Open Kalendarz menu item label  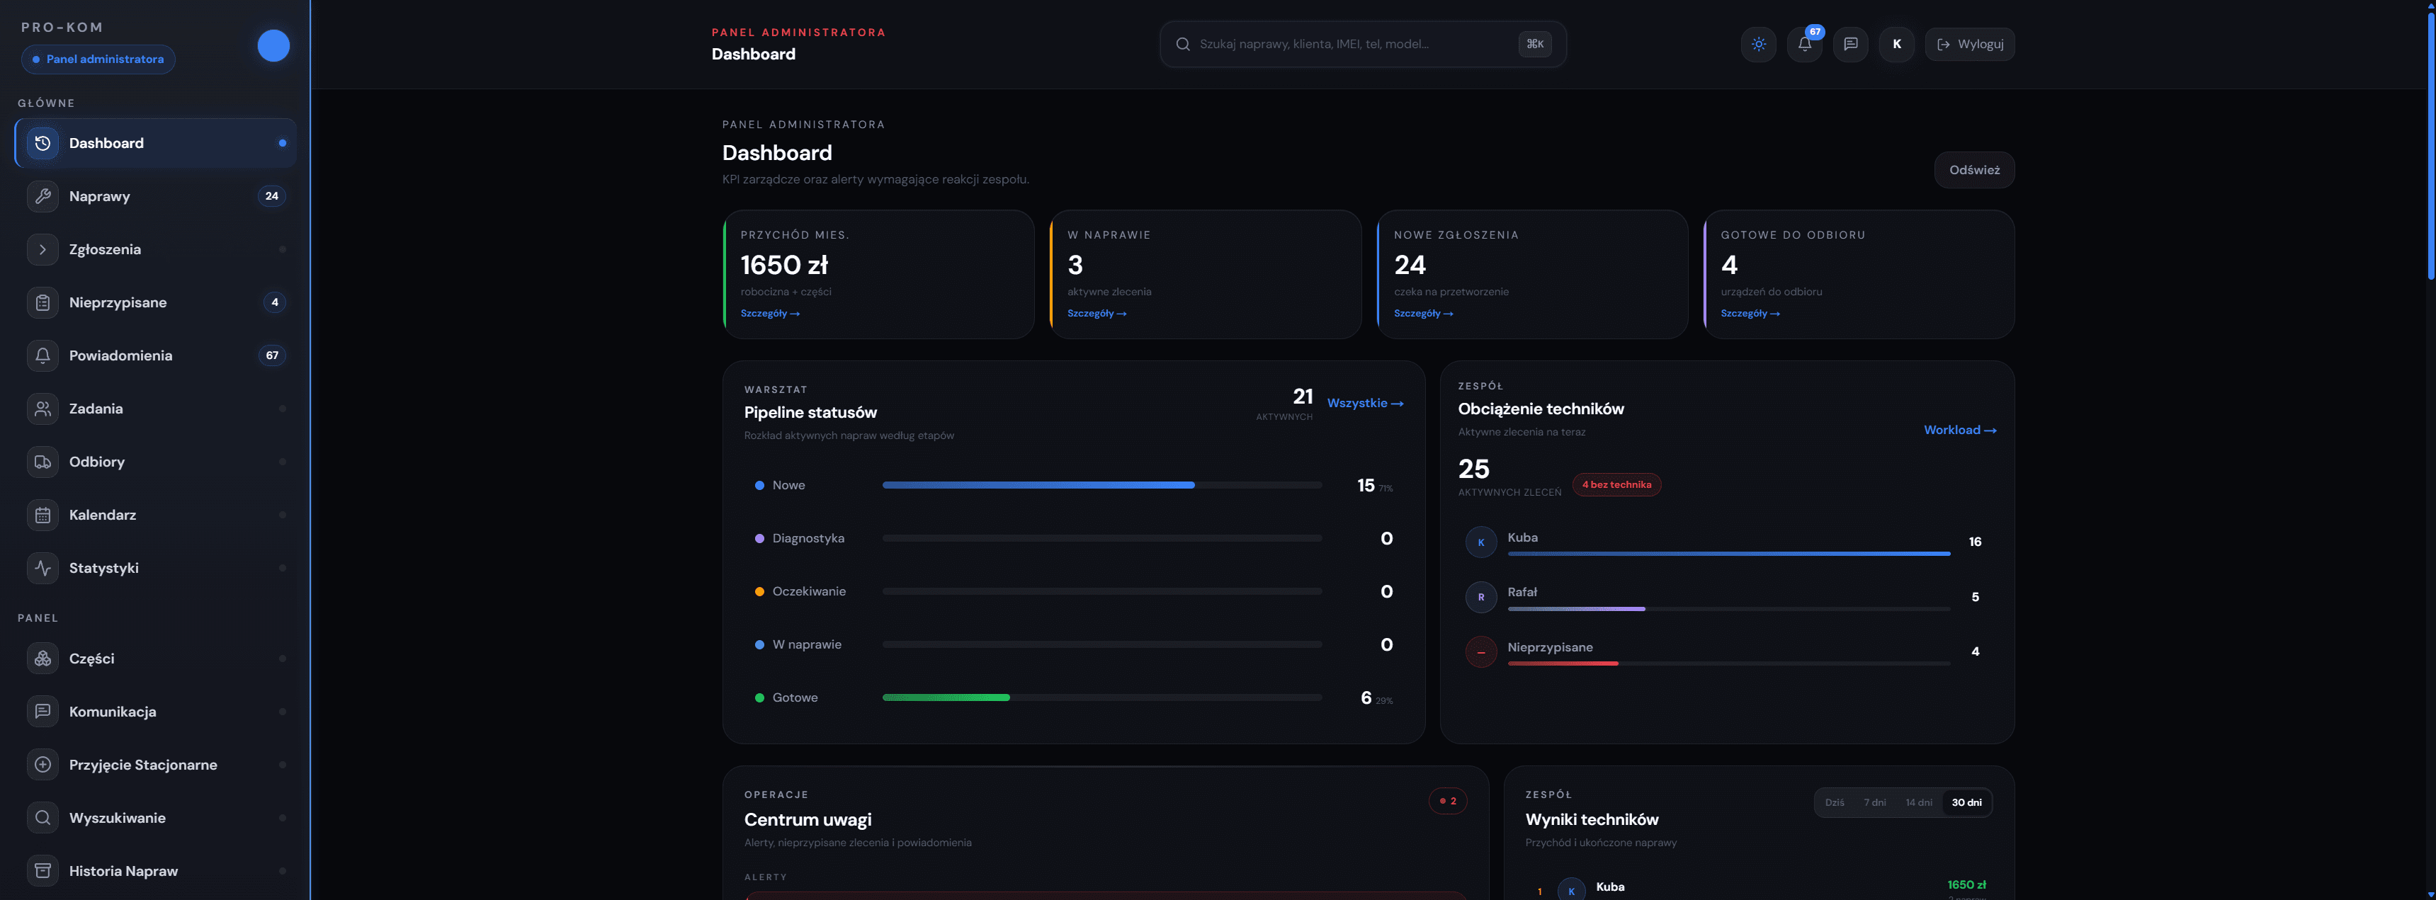click(102, 514)
